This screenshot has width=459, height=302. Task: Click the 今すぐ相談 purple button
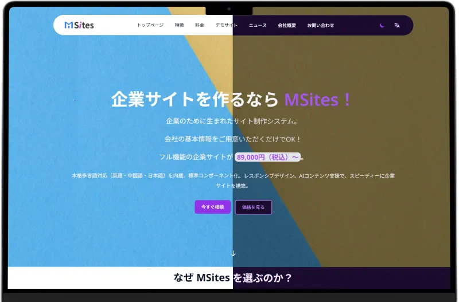click(212, 207)
